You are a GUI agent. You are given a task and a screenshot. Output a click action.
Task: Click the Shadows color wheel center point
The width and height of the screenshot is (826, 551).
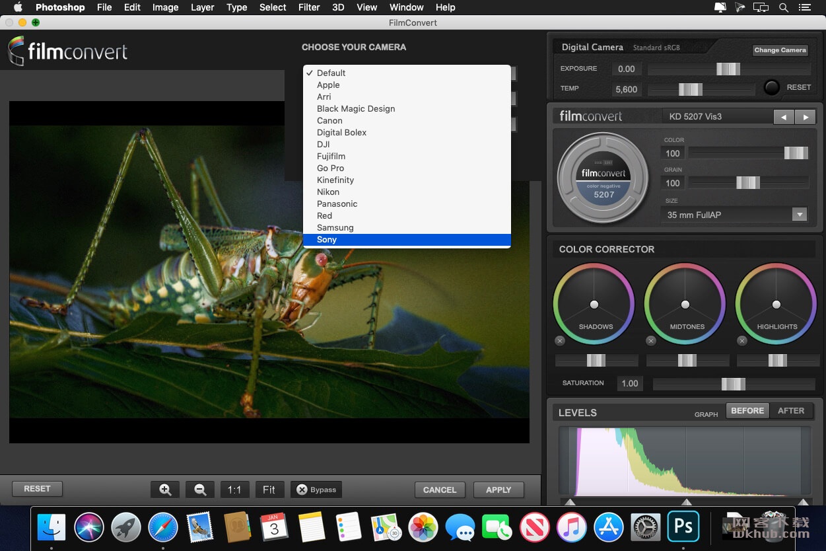pyautogui.click(x=594, y=305)
